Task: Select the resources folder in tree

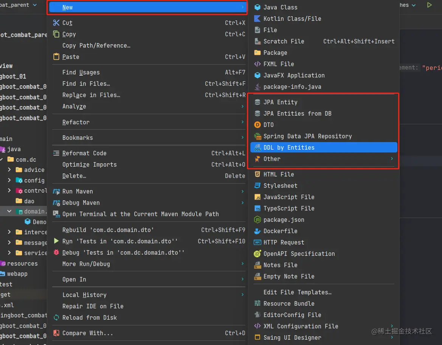Action: [x=19, y=264]
